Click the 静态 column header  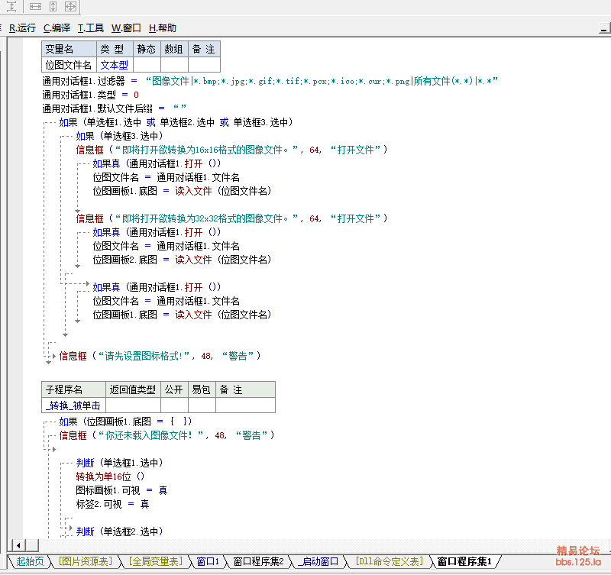(x=147, y=49)
